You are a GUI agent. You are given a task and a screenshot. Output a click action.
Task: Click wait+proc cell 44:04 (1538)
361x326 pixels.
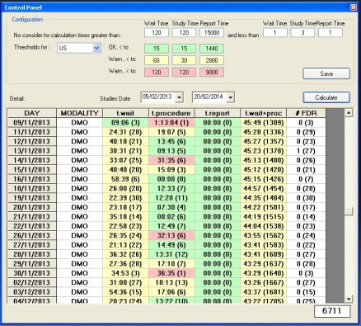264,226
